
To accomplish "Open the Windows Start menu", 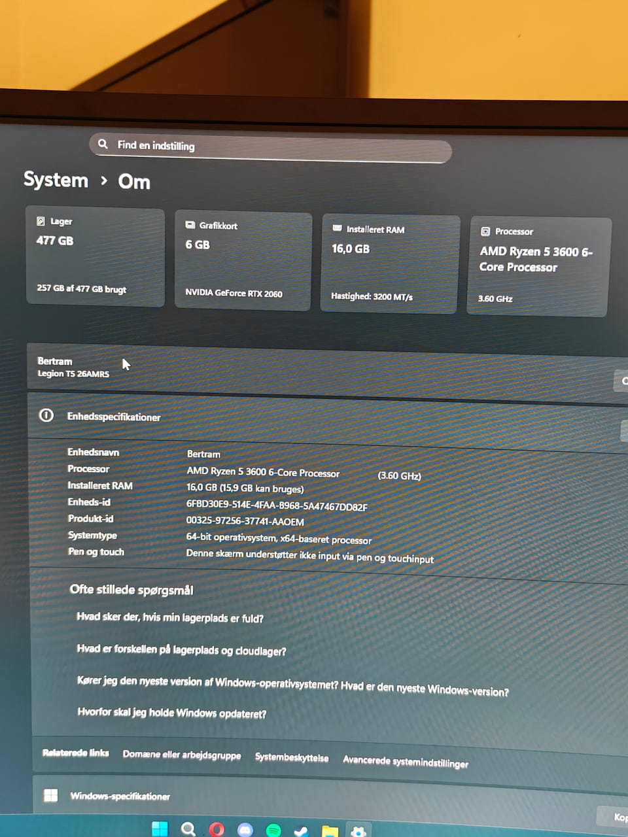I will (x=160, y=828).
